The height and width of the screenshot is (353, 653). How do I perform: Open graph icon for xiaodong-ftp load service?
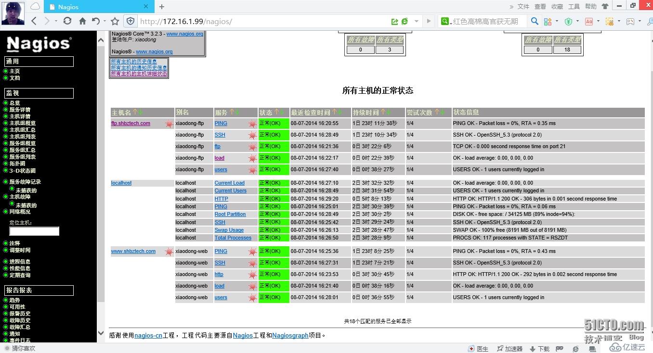click(252, 158)
